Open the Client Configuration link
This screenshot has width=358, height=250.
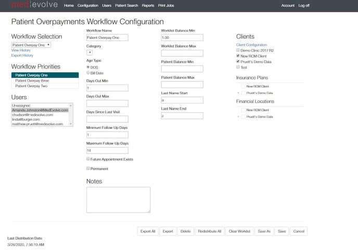pyautogui.click(x=251, y=45)
